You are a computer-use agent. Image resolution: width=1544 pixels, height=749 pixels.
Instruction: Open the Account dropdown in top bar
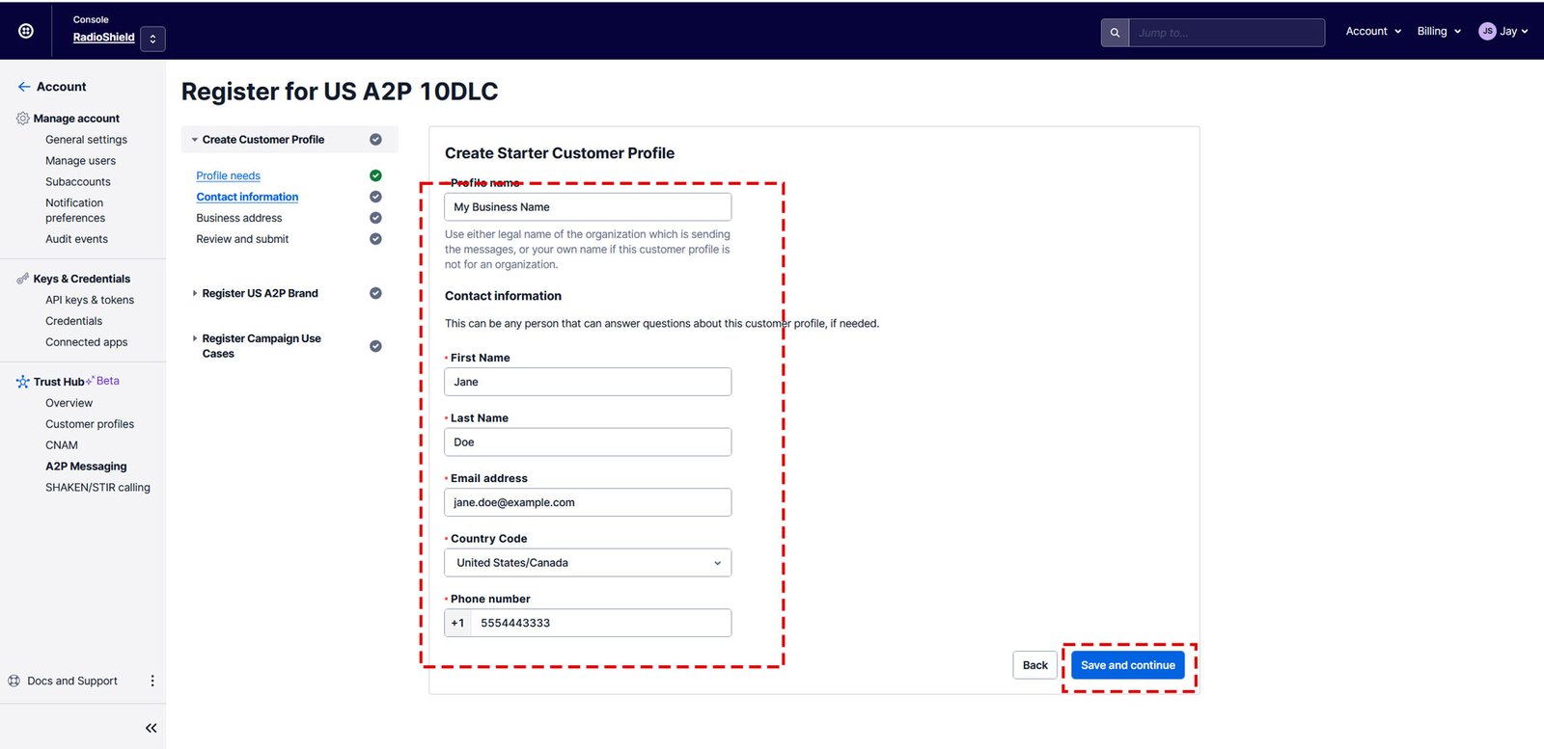(x=1373, y=31)
